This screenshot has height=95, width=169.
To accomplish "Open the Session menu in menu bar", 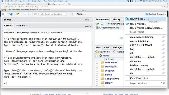I will point(34,1).
